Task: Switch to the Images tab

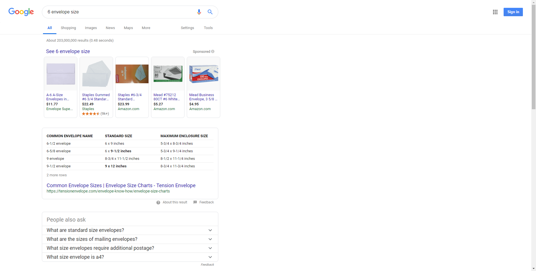Action: click(91, 28)
